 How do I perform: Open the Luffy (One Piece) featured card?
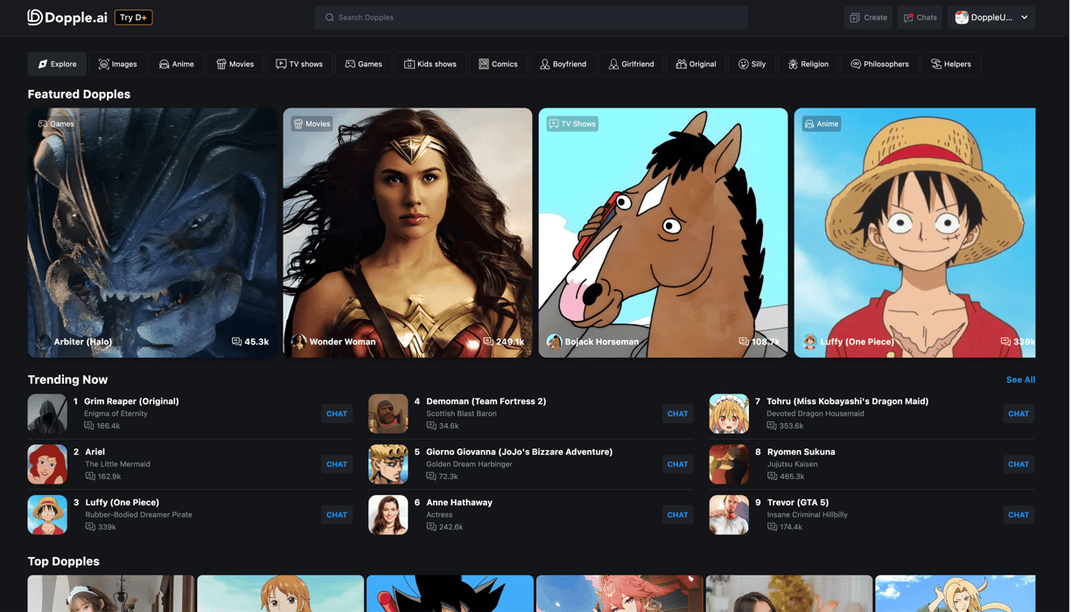[914, 233]
